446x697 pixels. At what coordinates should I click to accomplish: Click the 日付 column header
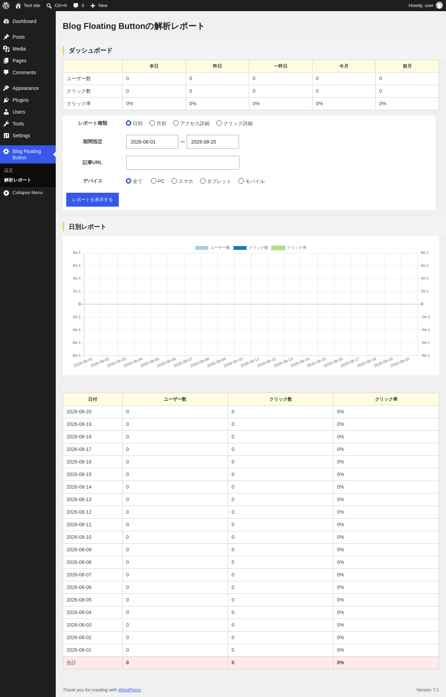93,399
